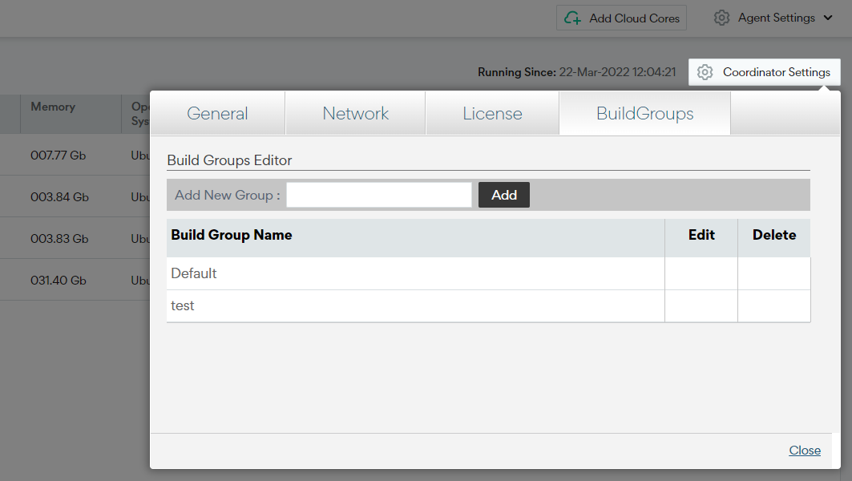Click the Agent Settings gear icon

[722, 17]
